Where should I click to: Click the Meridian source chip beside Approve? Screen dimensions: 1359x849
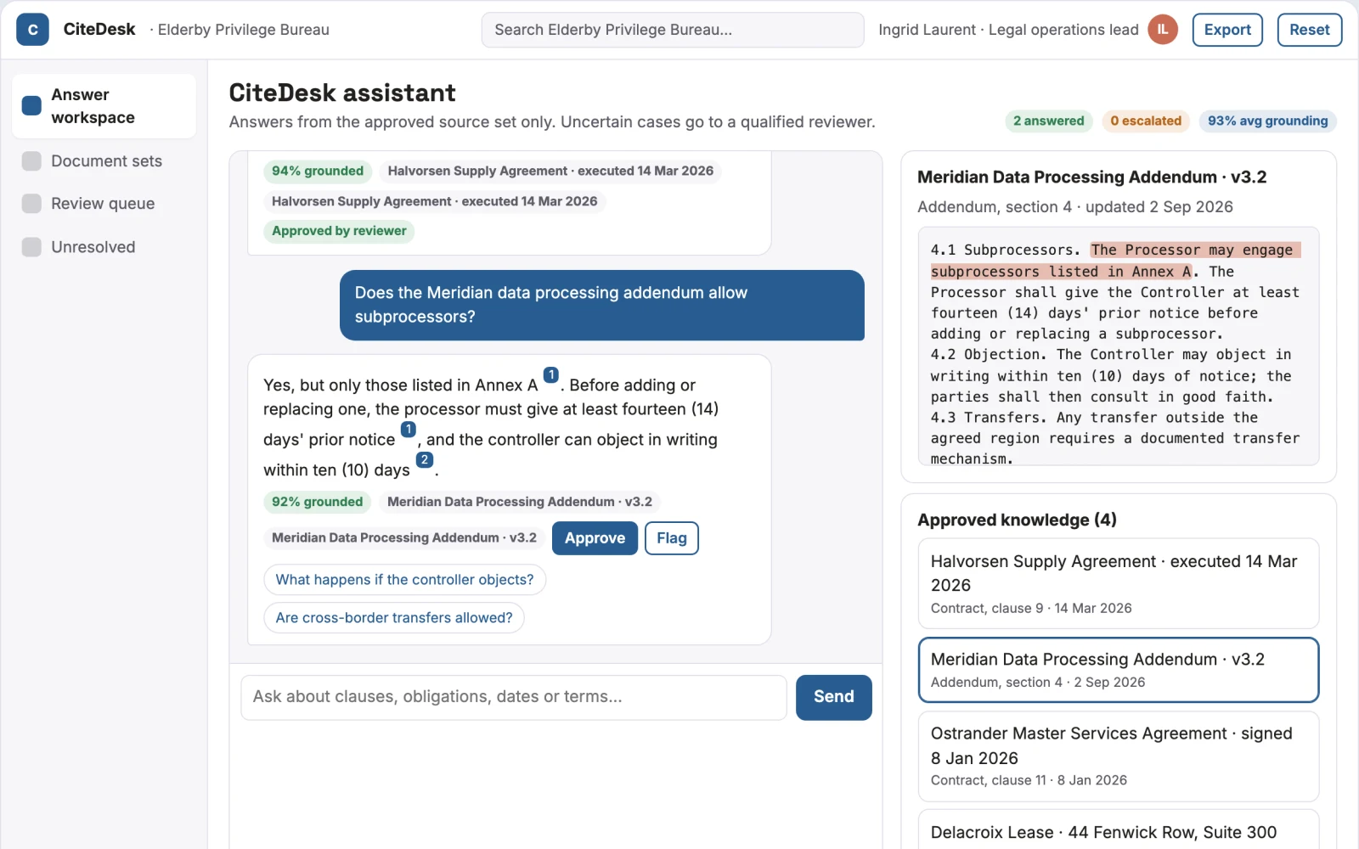coord(404,537)
